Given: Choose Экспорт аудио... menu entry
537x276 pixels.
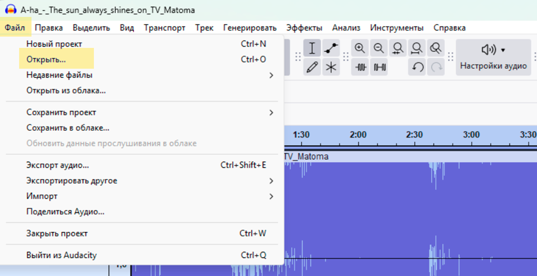Looking at the screenshot, I should click(x=142, y=165).
